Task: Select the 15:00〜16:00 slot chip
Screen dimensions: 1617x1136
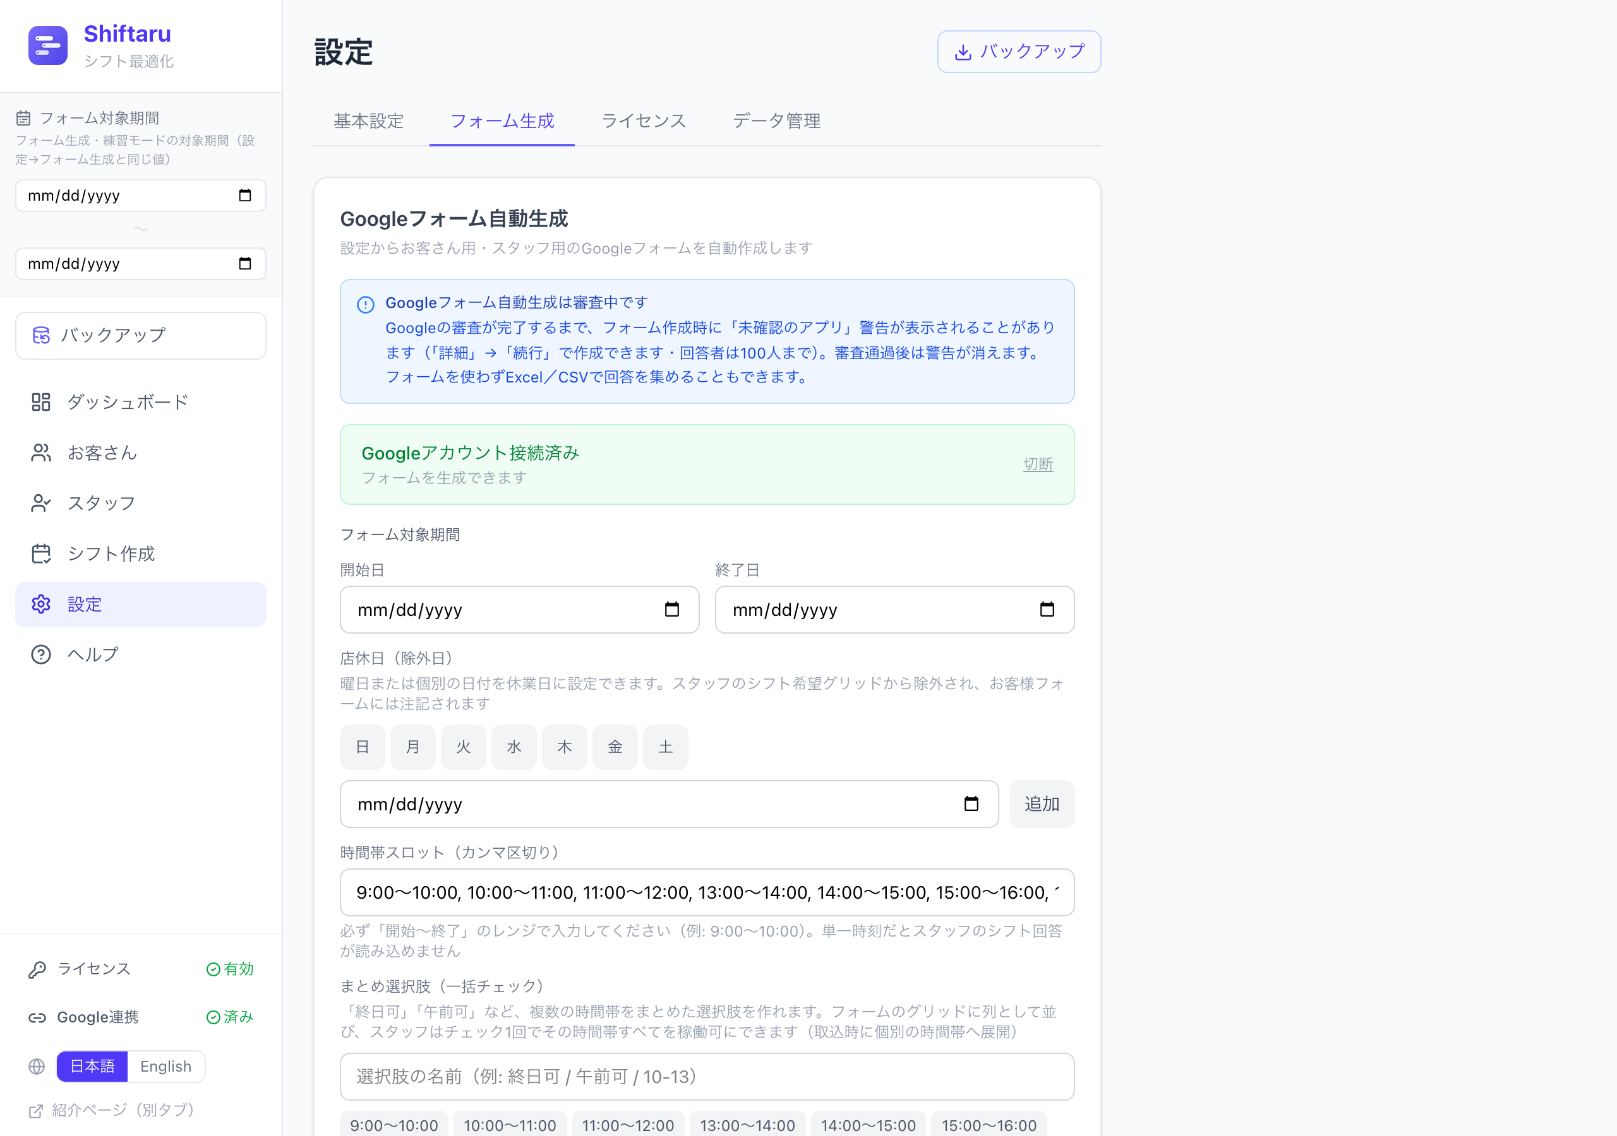Action: tap(989, 1125)
